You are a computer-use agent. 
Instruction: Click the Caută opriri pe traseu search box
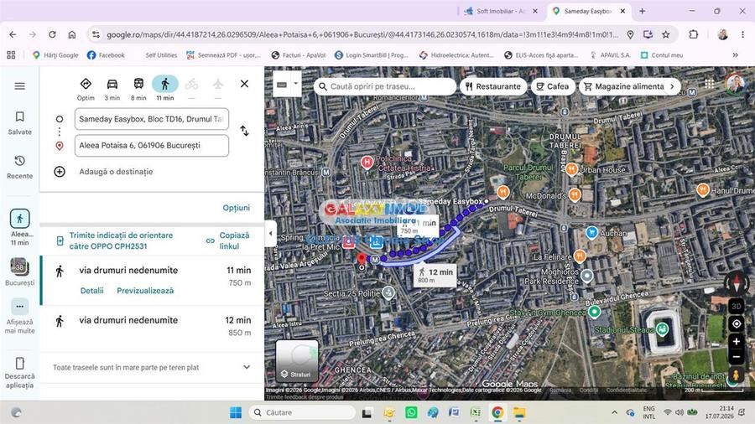(385, 86)
